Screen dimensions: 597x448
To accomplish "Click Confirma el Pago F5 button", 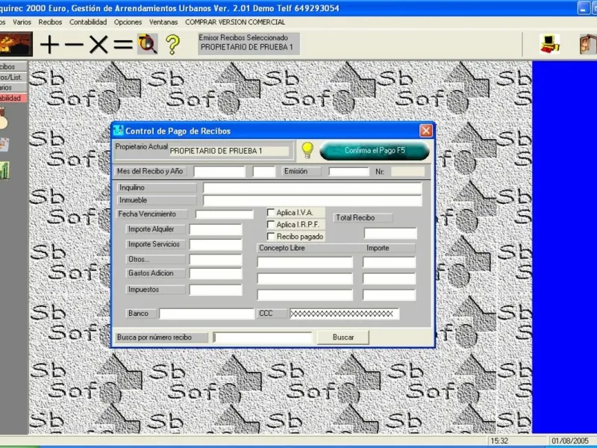I will click(x=375, y=151).
